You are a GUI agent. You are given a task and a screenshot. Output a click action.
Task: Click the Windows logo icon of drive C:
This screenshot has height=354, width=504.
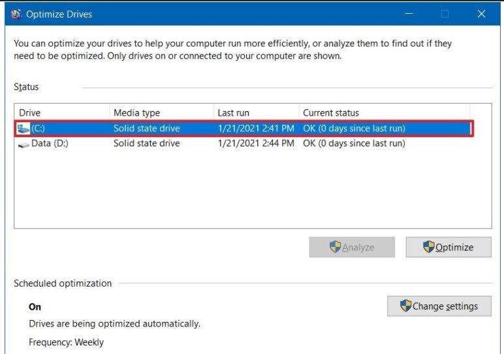[x=24, y=129]
